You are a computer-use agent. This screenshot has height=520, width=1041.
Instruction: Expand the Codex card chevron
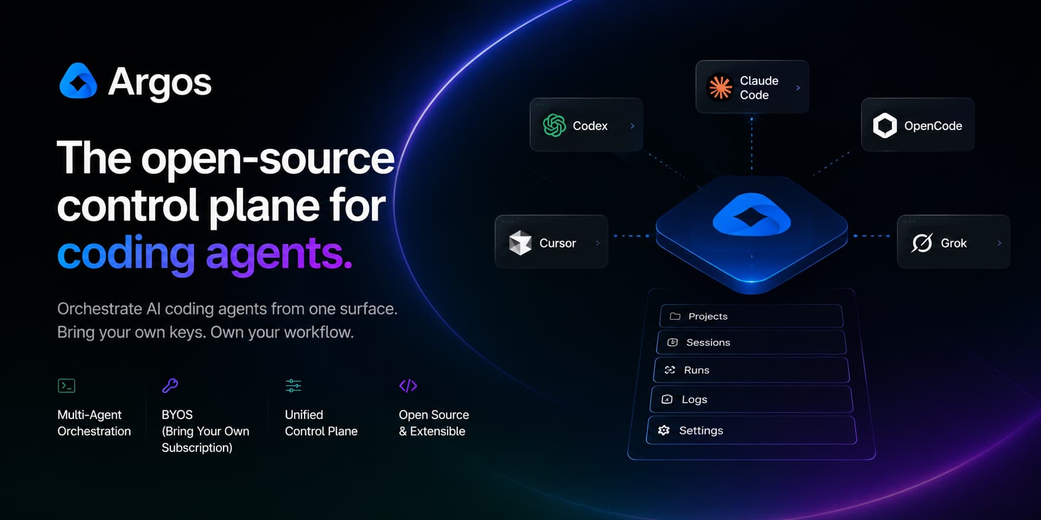pyautogui.click(x=632, y=126)
